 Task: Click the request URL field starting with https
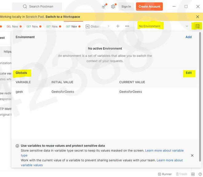pos(6,51)
